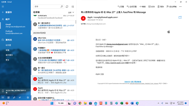Click the appleid.apple.com link
This screenshot has height=106, width=189.
[115, 63]
